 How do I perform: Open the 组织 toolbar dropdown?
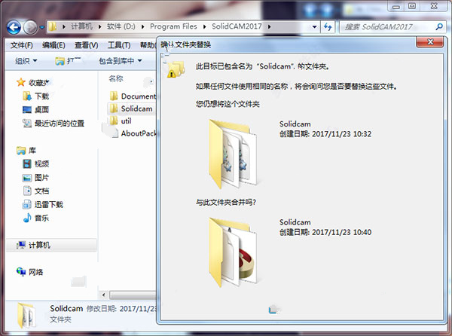26,61
